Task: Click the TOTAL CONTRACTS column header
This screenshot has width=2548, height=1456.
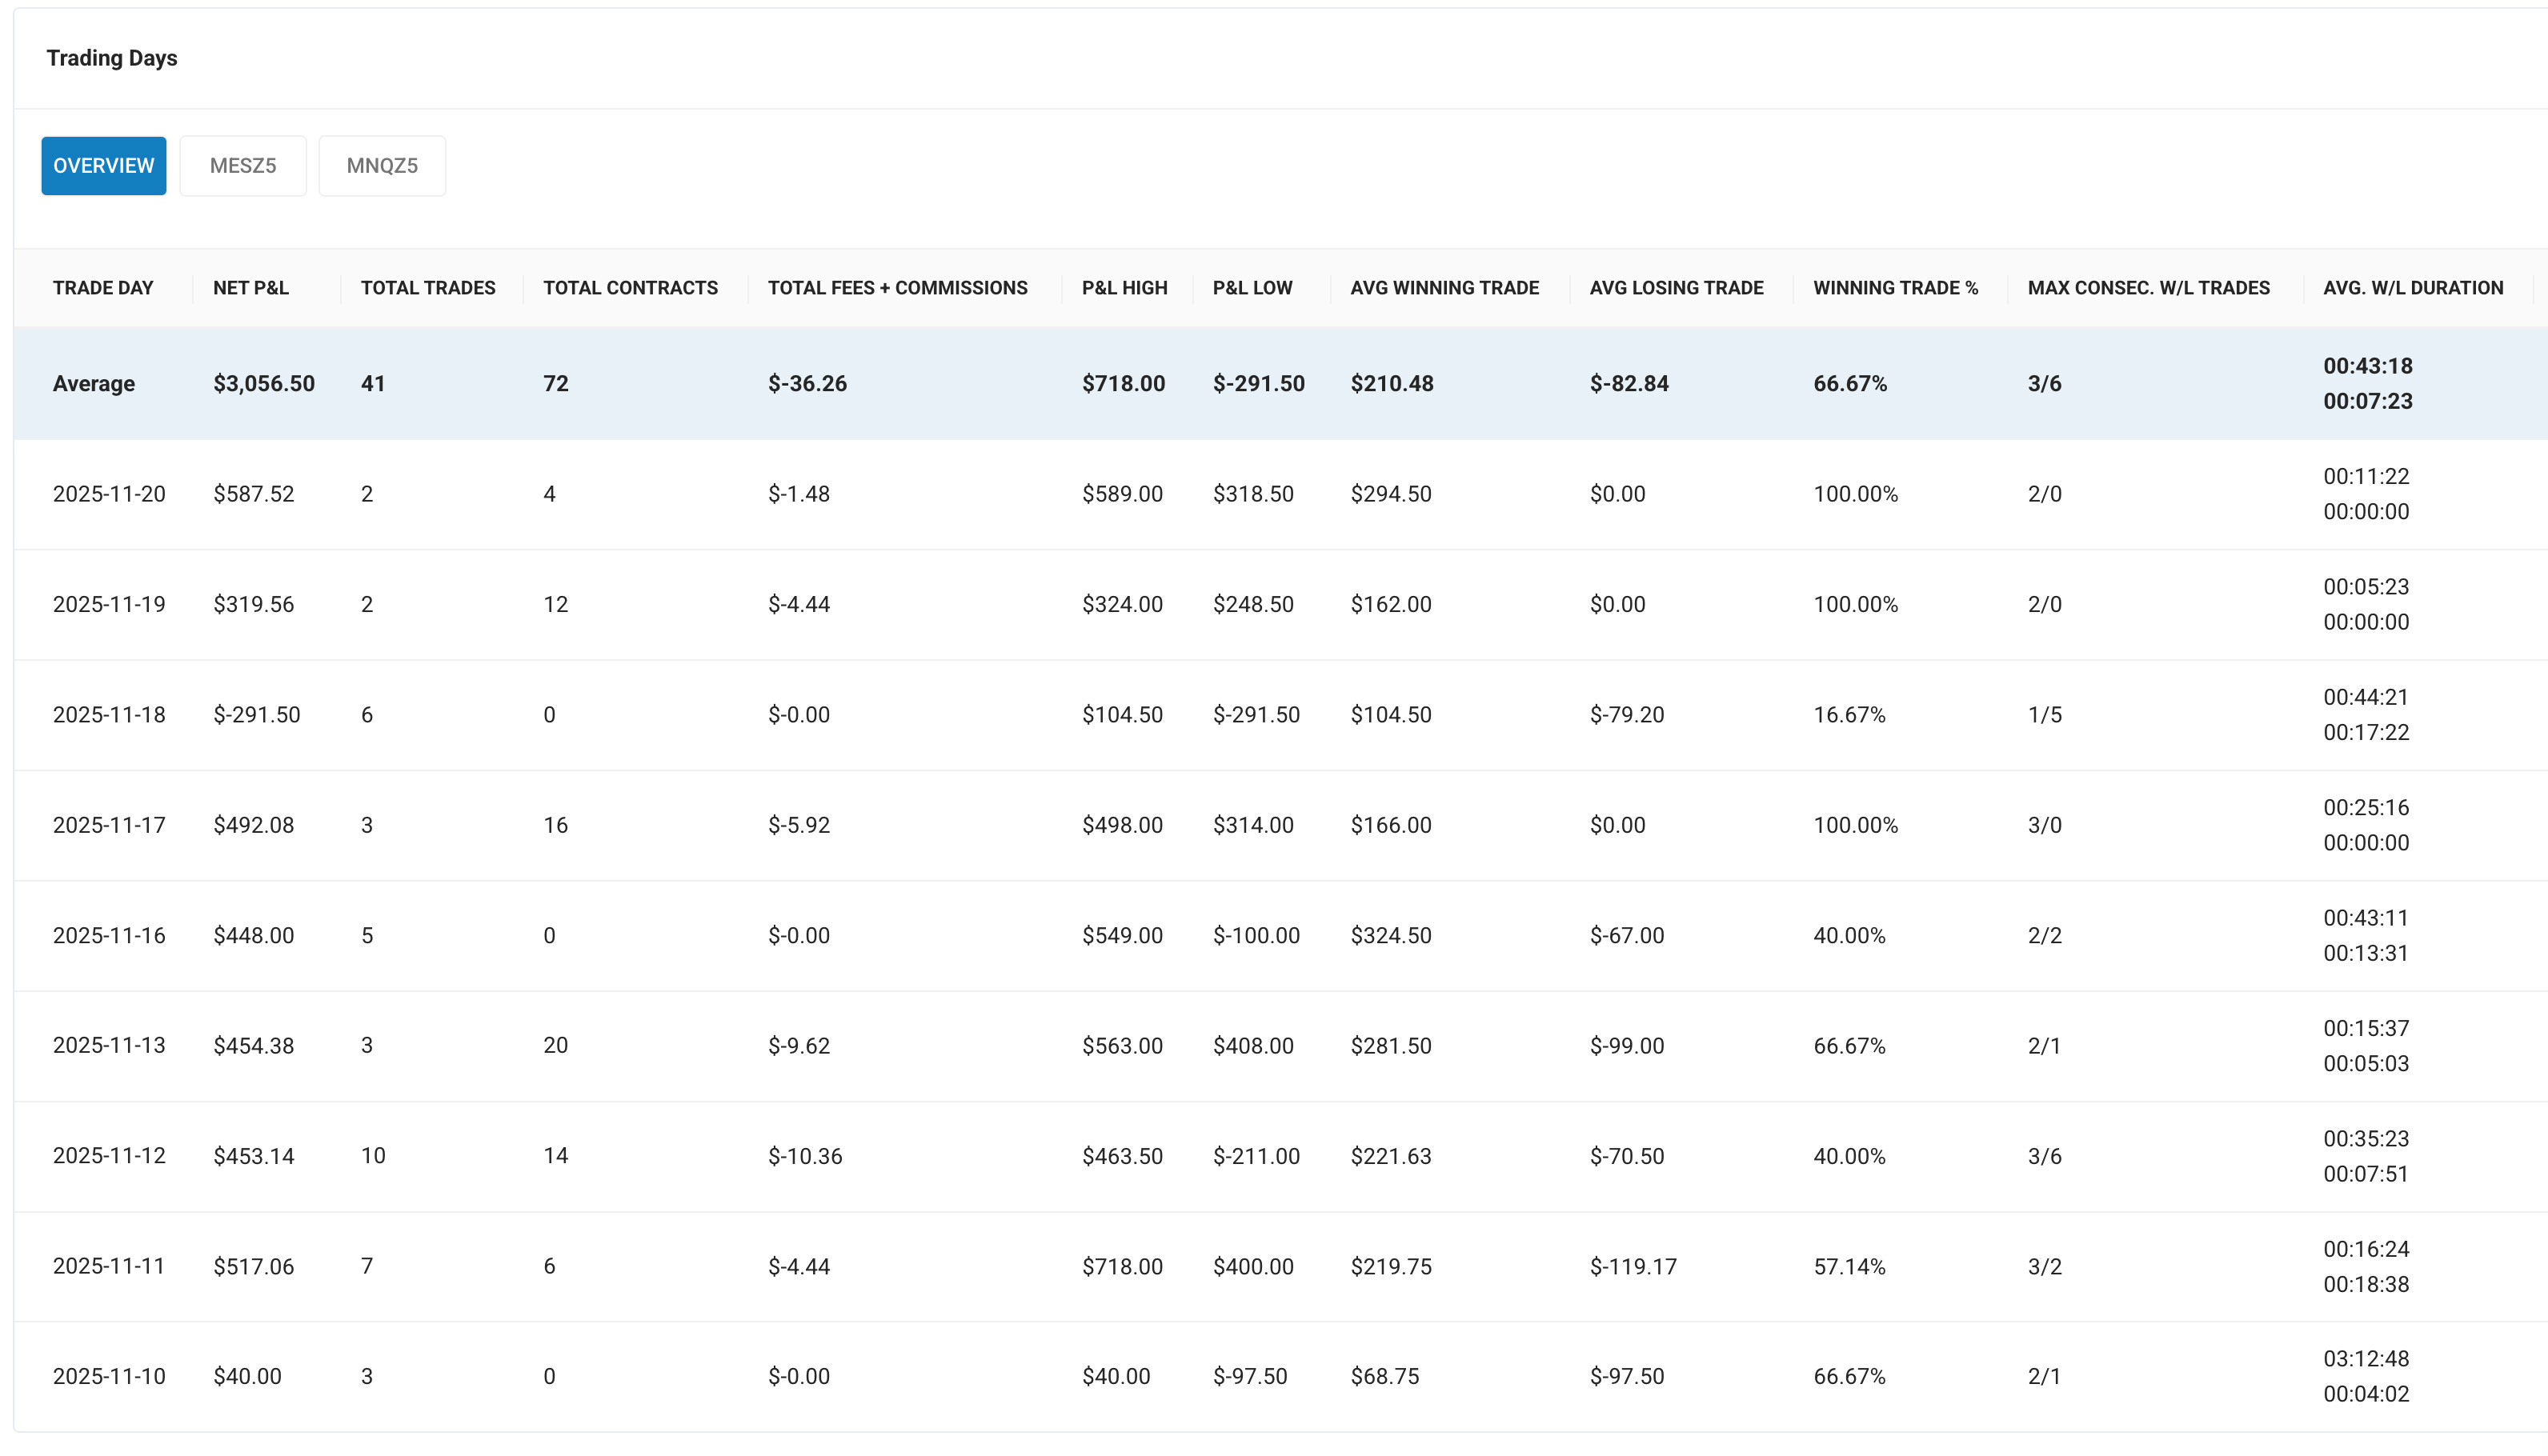Action: coord(630,288)
